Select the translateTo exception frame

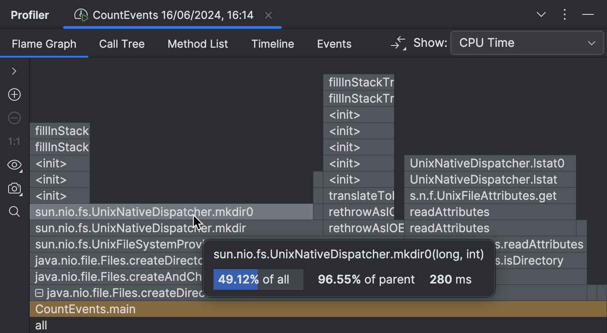coord(359,196)
